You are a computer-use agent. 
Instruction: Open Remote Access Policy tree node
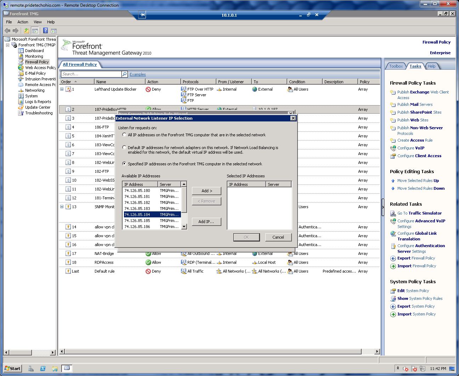click(x=40, y=85)
